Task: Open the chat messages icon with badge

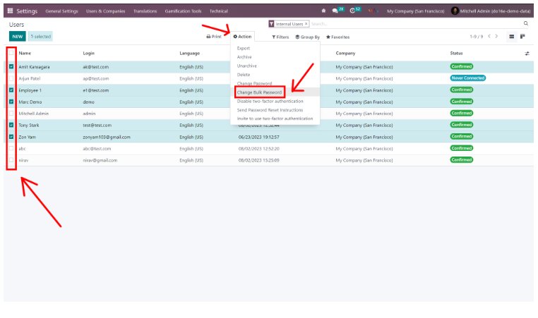Action: pos(336,11)
